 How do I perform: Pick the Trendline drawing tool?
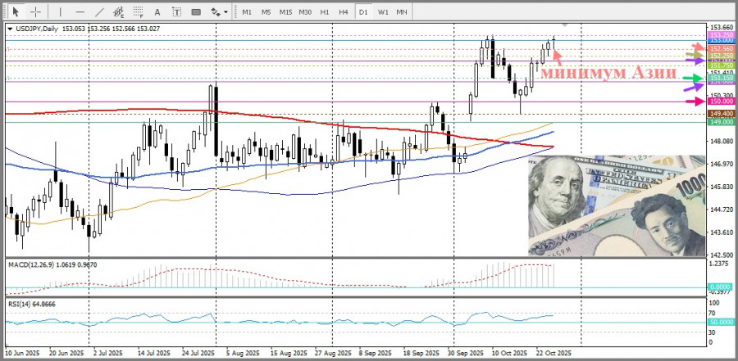[x=99, y=11]
